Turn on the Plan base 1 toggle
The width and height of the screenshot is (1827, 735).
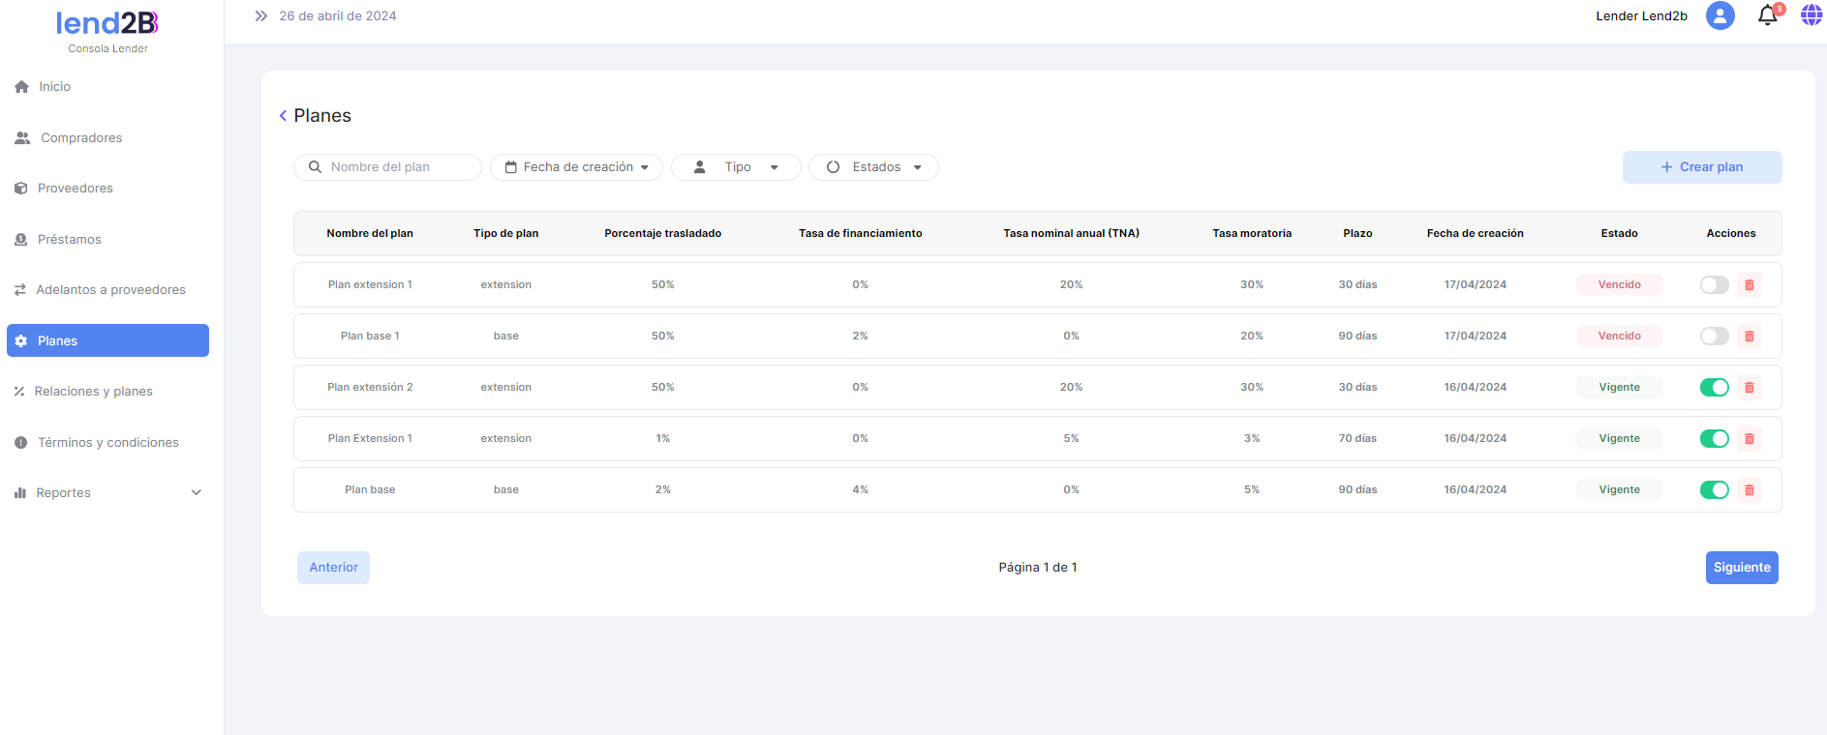point(1714,337)
